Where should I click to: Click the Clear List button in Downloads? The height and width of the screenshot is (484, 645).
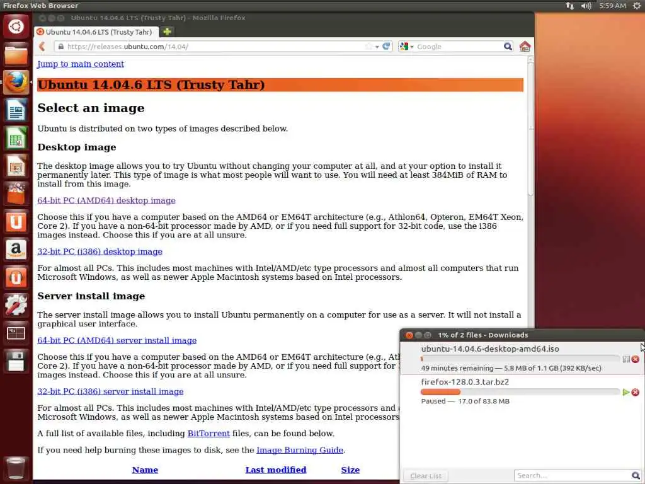pos(425,476)
